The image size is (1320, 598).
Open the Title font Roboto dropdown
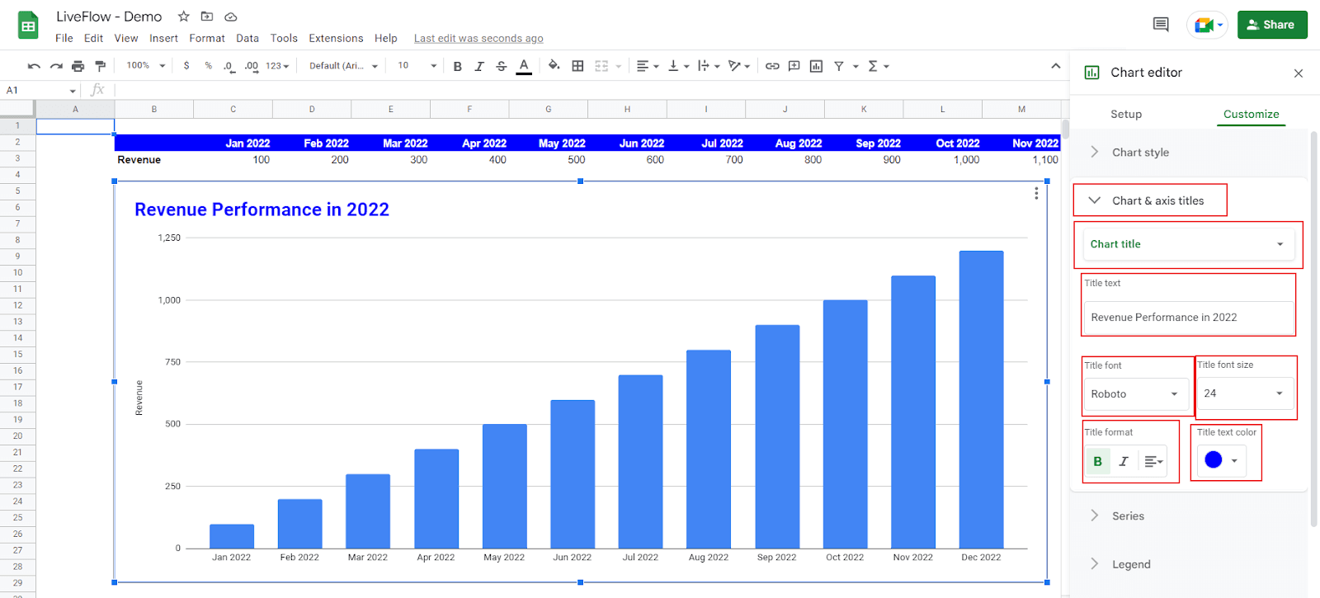point(1135,394)
